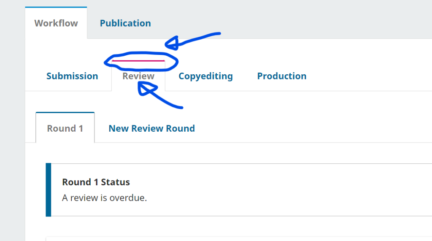Click the empty tab bar area after Production
This screenshot has height=241, width=432.
(369, 76)
